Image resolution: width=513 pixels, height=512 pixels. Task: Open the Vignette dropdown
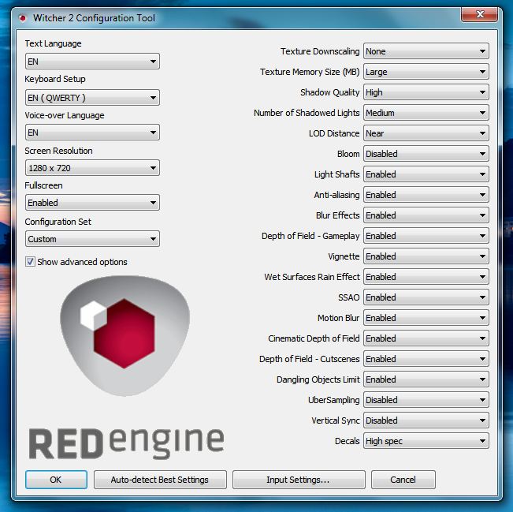pyautogui.click(x=426, y=256)
